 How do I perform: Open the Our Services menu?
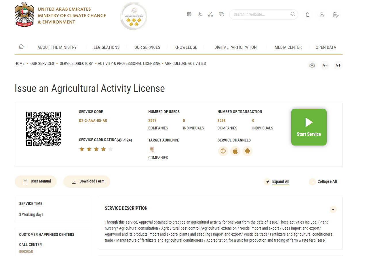click(x=147, y=47)
